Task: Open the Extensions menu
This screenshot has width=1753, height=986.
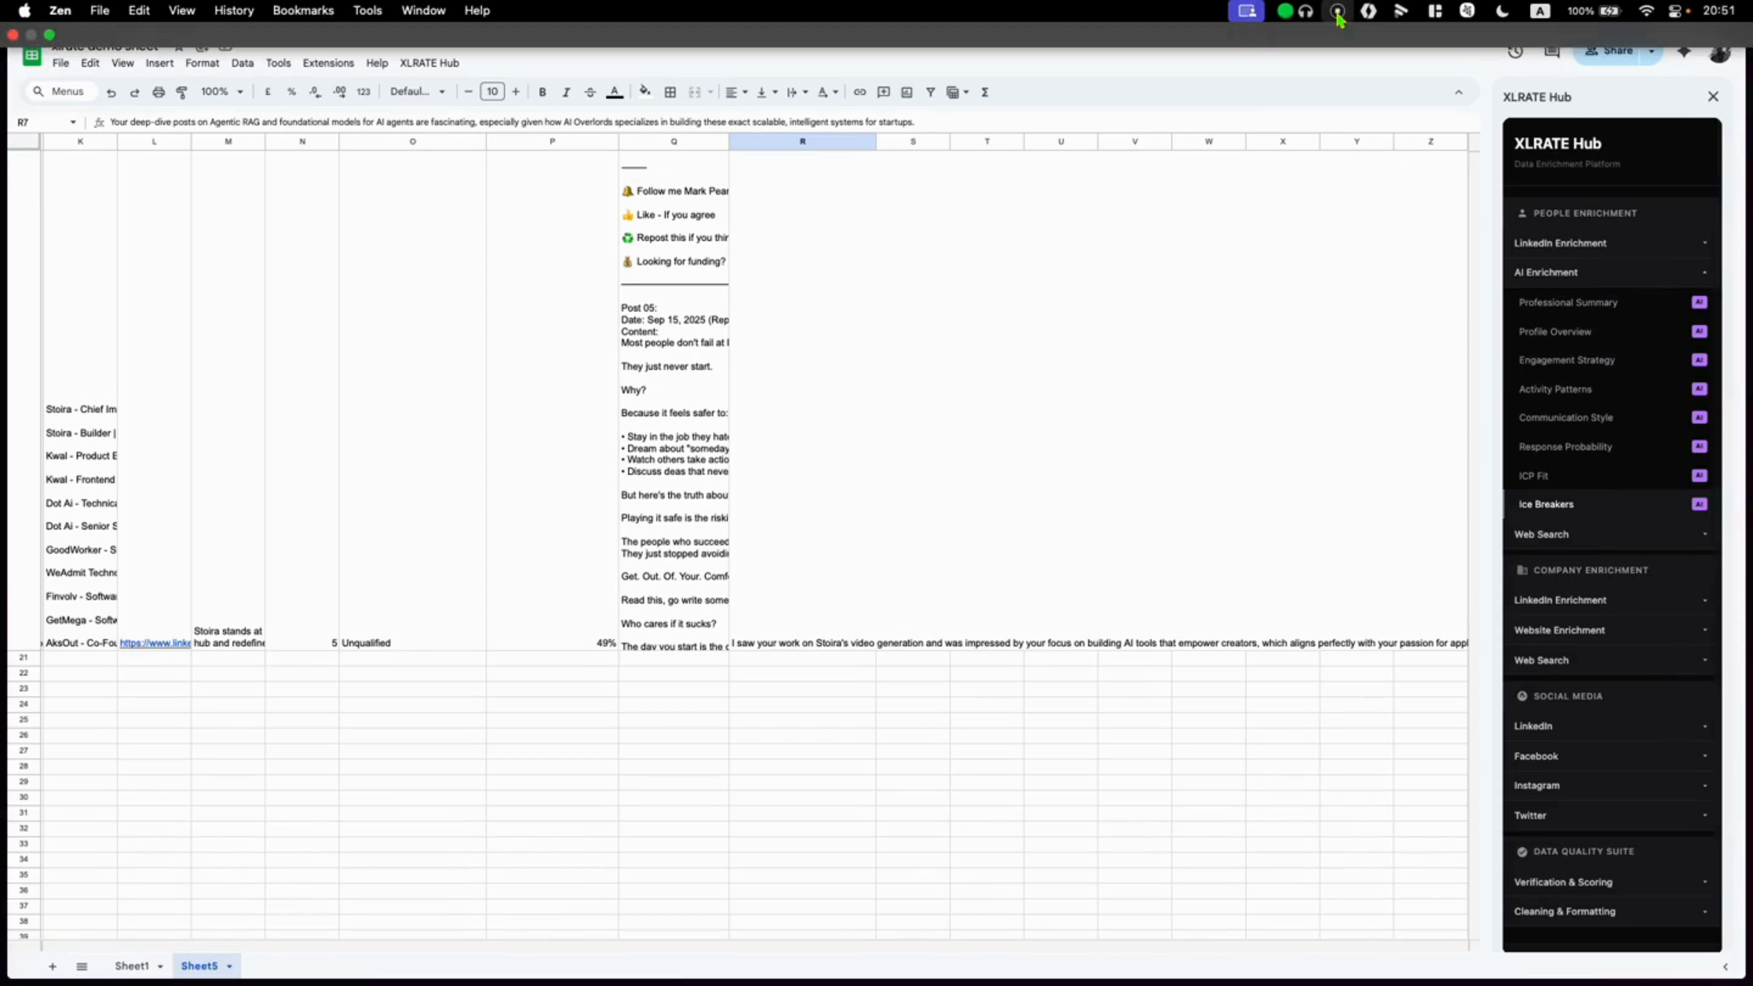Action: 328,63
